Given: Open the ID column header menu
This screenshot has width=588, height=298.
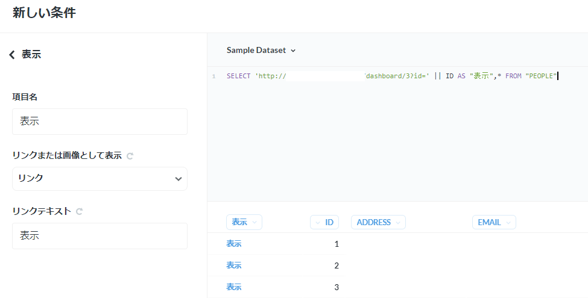Looking at the screenshot, I should click(324, 222).
